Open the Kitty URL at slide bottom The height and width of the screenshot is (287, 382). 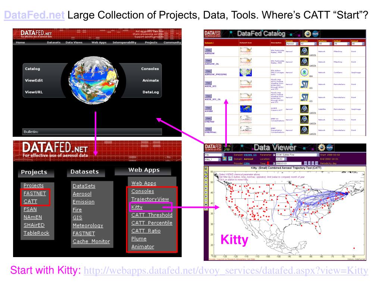click(x=226, y=271)
